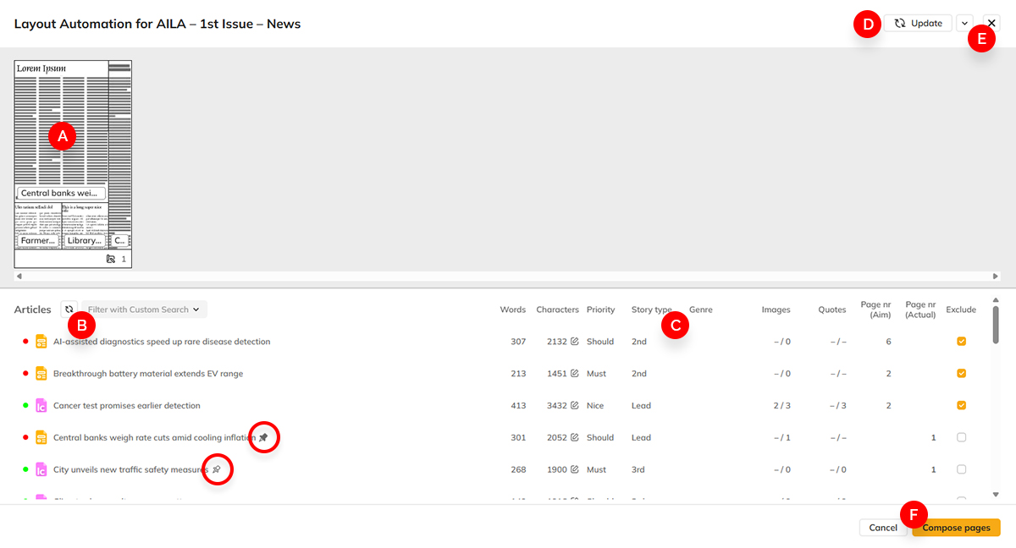The image size is (1016, 548).
Task: Sort by the Quotes column header
Action: [x=832, y=310]
